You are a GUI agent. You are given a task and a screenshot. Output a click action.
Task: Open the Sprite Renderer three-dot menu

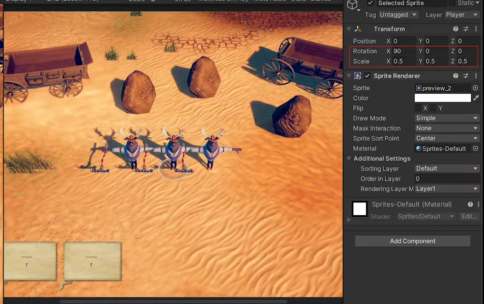[476, 76]
